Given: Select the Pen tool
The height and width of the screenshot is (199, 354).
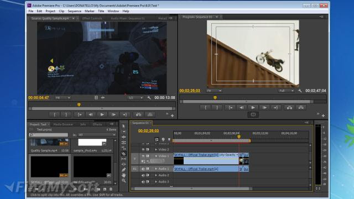Looking at the screenshot, I should 124,170.
